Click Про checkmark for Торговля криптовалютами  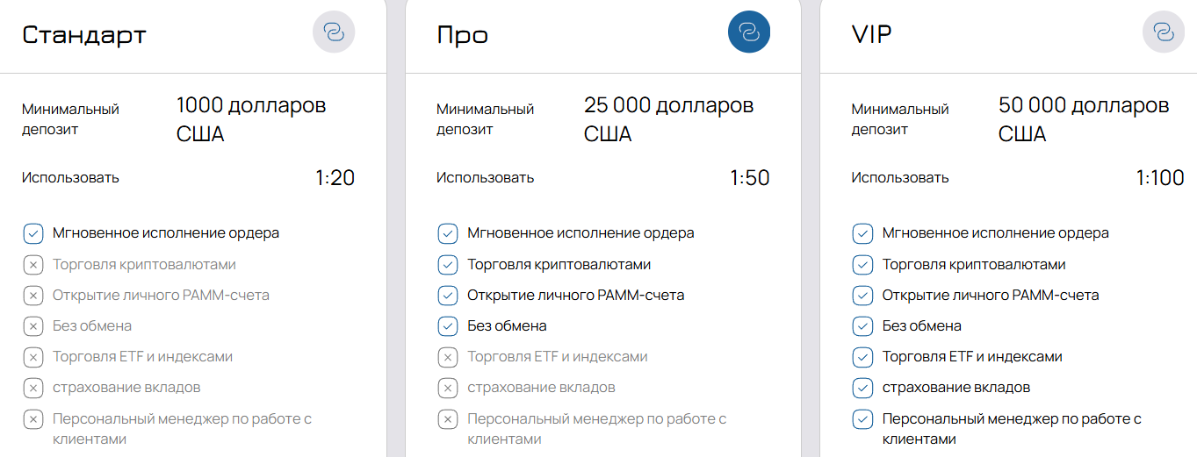pos(447,265)
